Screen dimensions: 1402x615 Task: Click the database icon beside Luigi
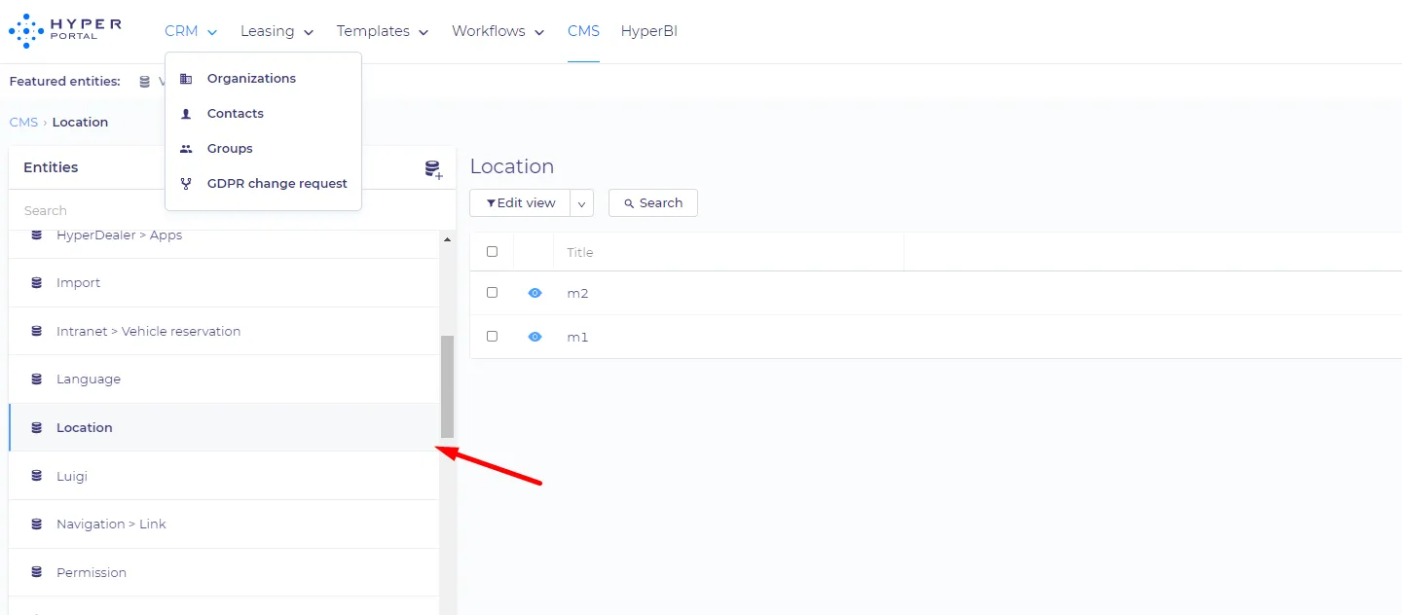37,477
